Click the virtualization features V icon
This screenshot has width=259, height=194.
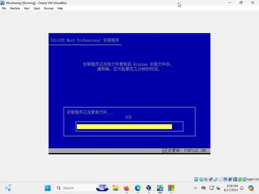pyautogui.click(x=235, y=179)
